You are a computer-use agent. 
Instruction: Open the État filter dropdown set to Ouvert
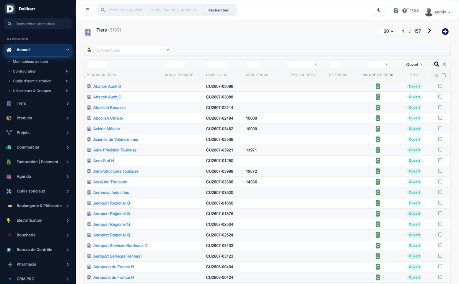(414, 65)
